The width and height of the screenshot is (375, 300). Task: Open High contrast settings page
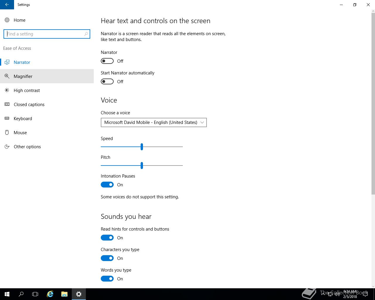pyautogui.click(x=47, y=90)
